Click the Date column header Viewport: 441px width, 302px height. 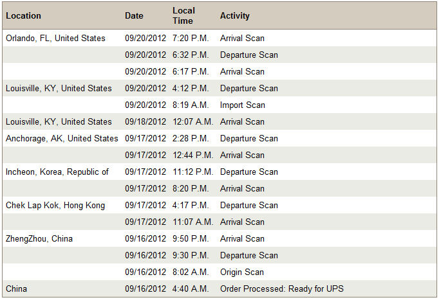point(134,15)
